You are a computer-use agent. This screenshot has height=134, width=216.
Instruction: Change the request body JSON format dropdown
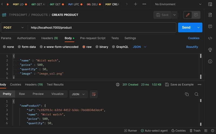139,47
